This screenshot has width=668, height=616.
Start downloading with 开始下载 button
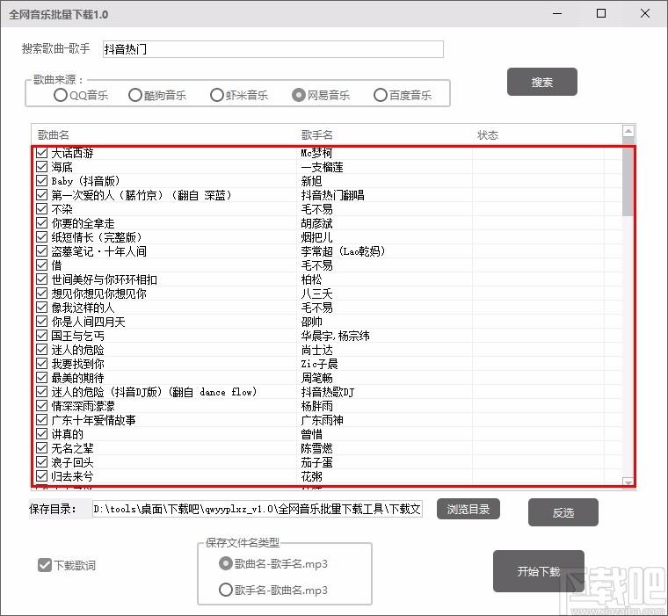539,571
